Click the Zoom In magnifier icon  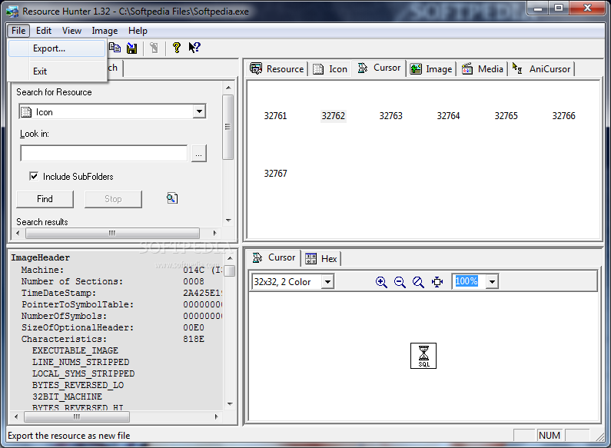[x=381, y=282]
